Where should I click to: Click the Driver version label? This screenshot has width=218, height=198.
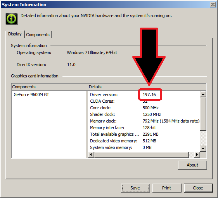[104, 95]
